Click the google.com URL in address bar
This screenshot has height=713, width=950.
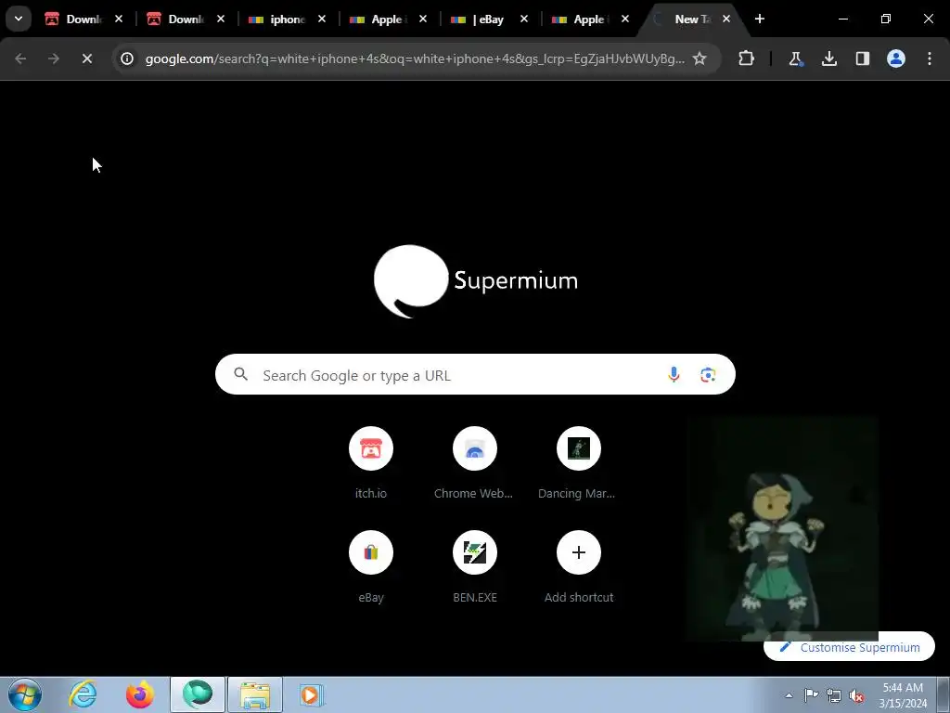(415, 58)
